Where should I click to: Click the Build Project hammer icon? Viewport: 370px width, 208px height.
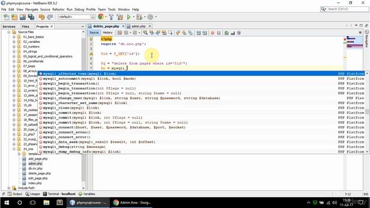[111, 17]
